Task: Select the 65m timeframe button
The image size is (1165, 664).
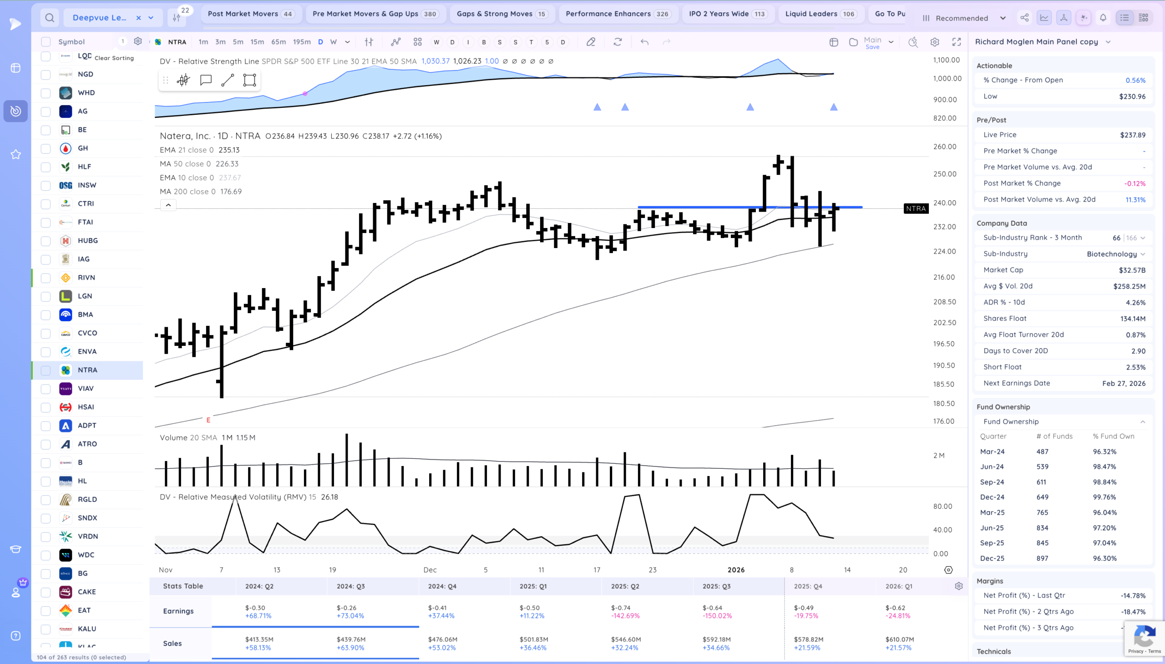Action: coord(278,42)
